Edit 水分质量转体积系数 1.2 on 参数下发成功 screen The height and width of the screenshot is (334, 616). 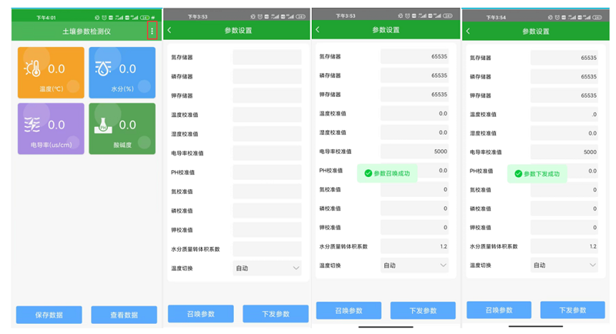pyautogui.click(x=564, y=246)
